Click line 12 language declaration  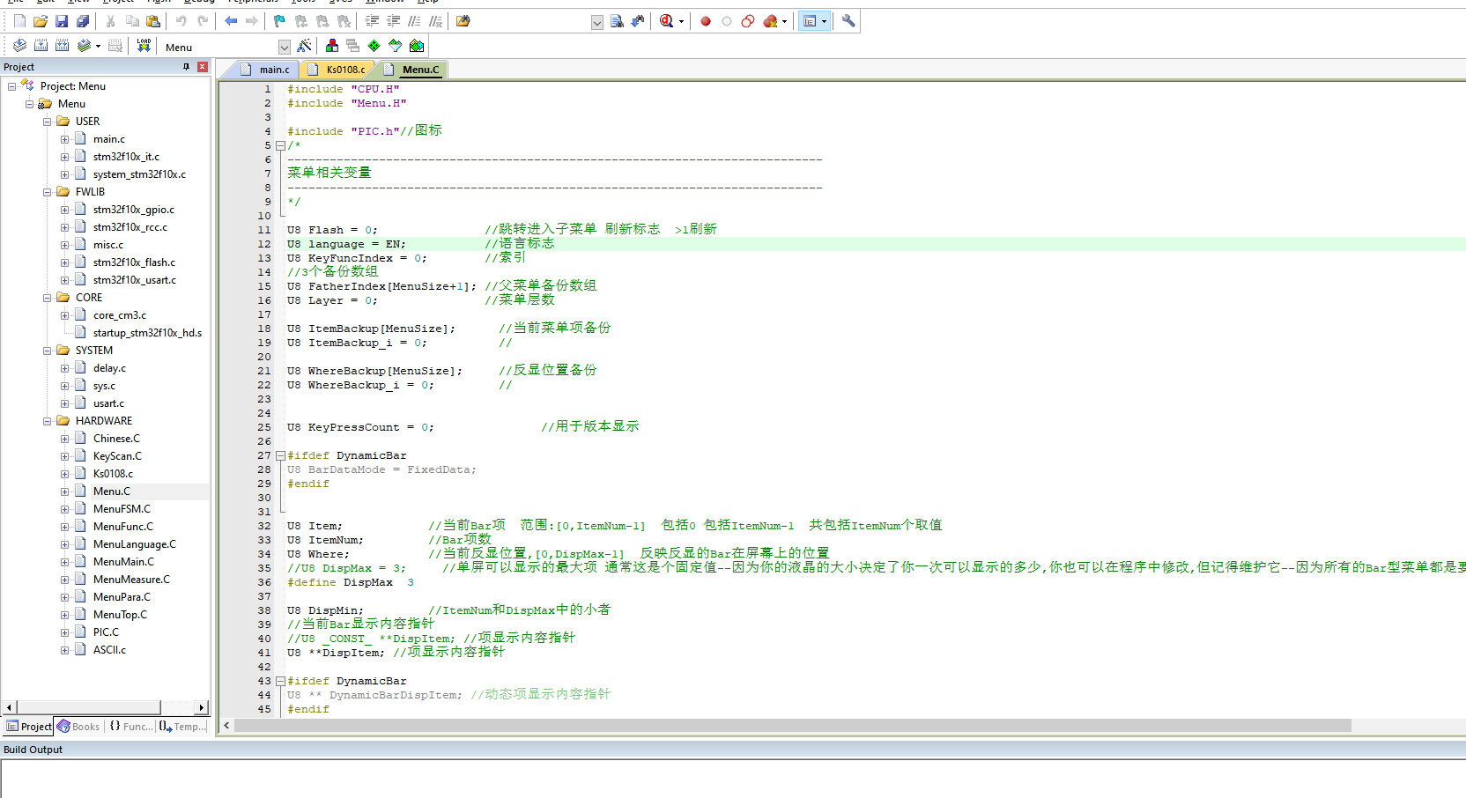click(x=346, y=244)
